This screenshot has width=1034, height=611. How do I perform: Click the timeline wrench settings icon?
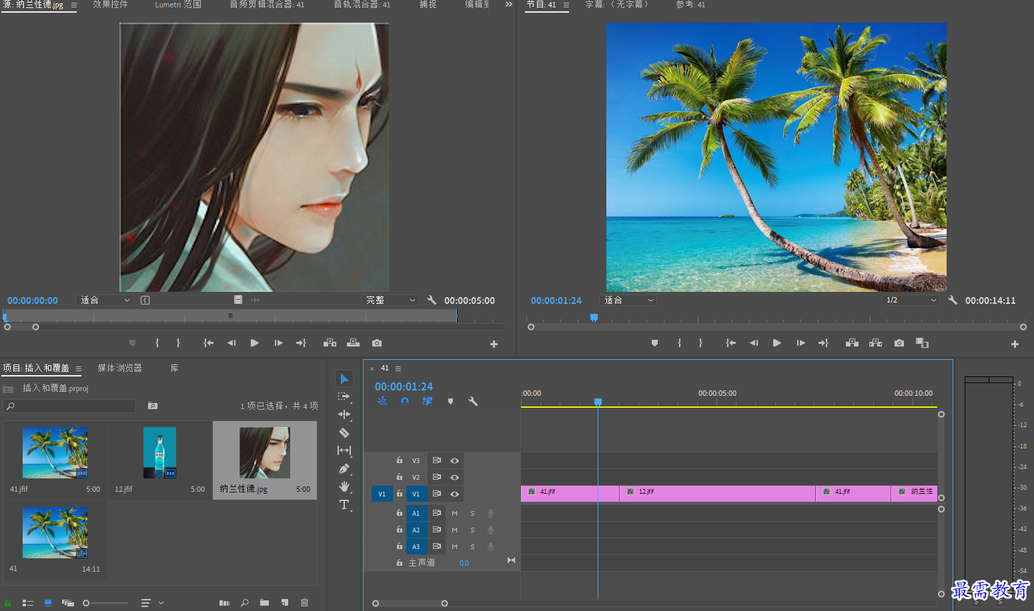473,401
